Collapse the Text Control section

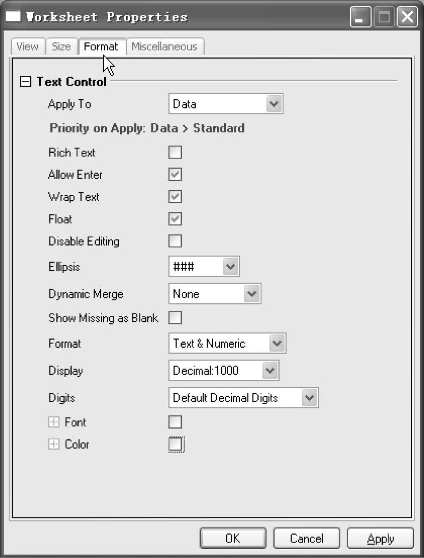[x=25, y=82]
